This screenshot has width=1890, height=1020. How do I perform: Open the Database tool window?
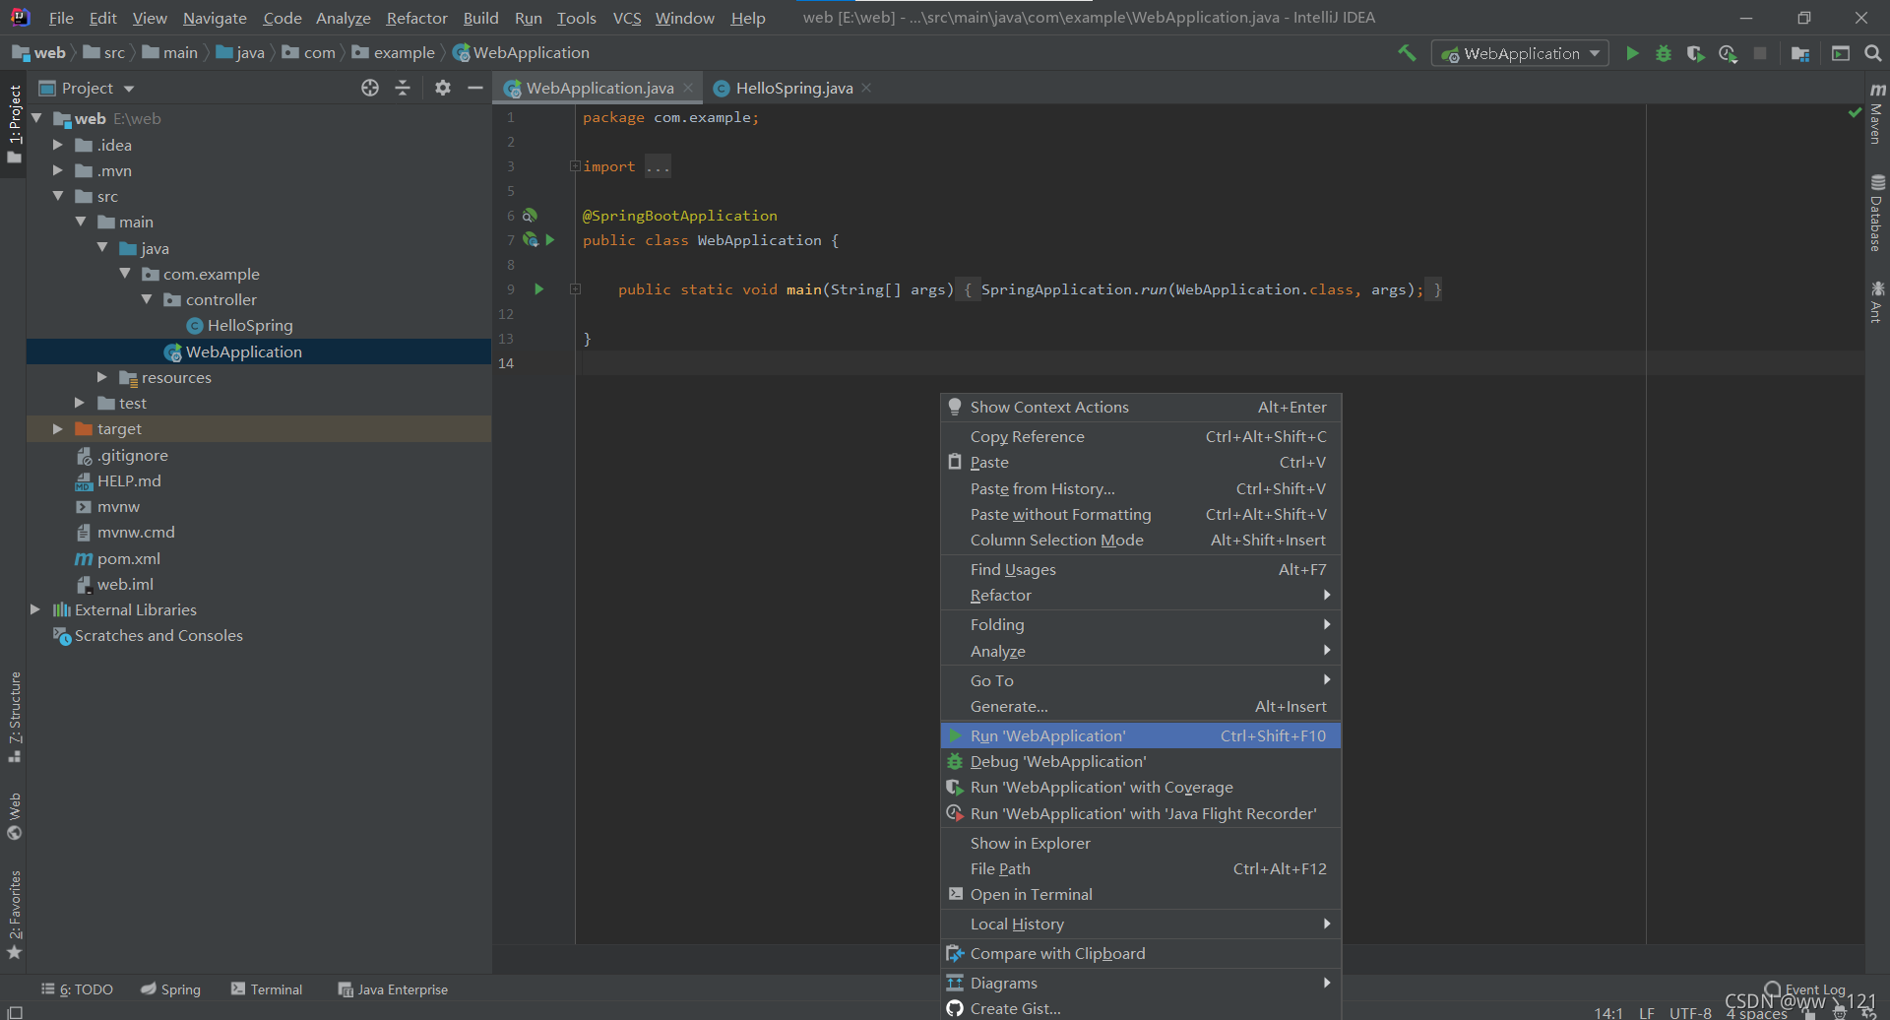[x=1877, y=213]
